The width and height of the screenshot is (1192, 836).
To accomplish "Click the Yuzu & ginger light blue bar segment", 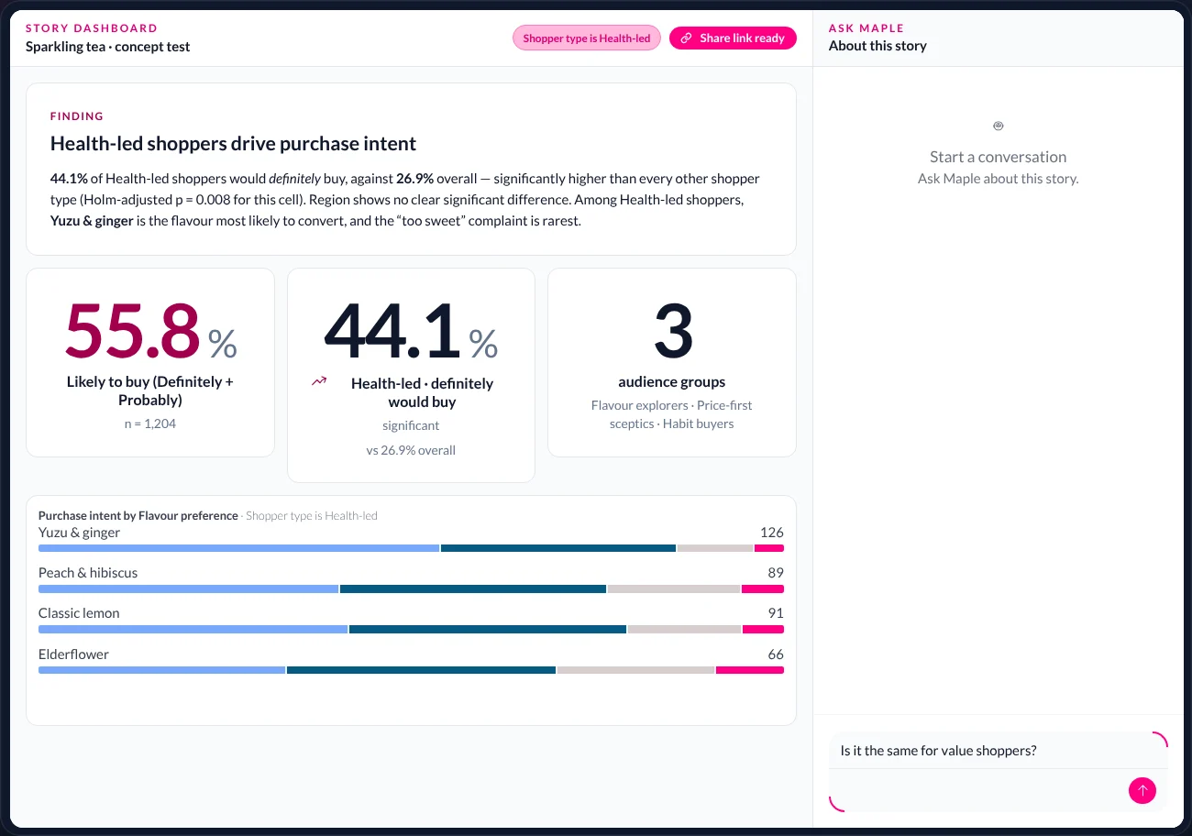I will [238, 548].
